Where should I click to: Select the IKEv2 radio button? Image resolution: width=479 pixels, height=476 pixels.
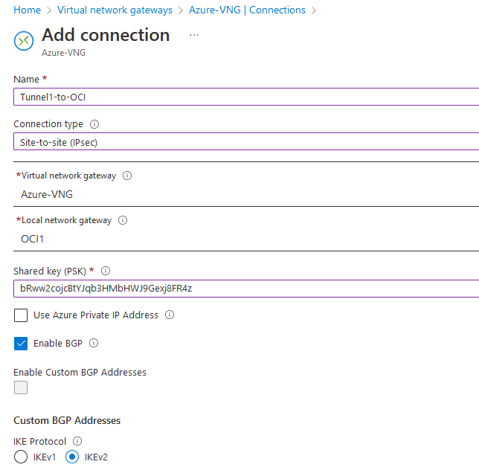point(73,457)
